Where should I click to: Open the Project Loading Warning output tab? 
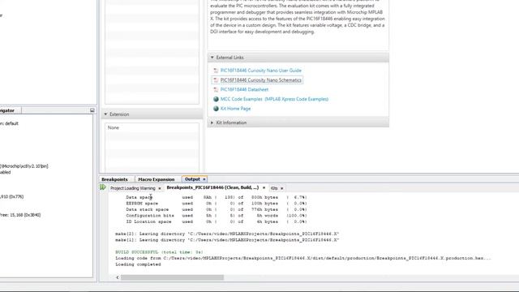[x=133, y=188]
